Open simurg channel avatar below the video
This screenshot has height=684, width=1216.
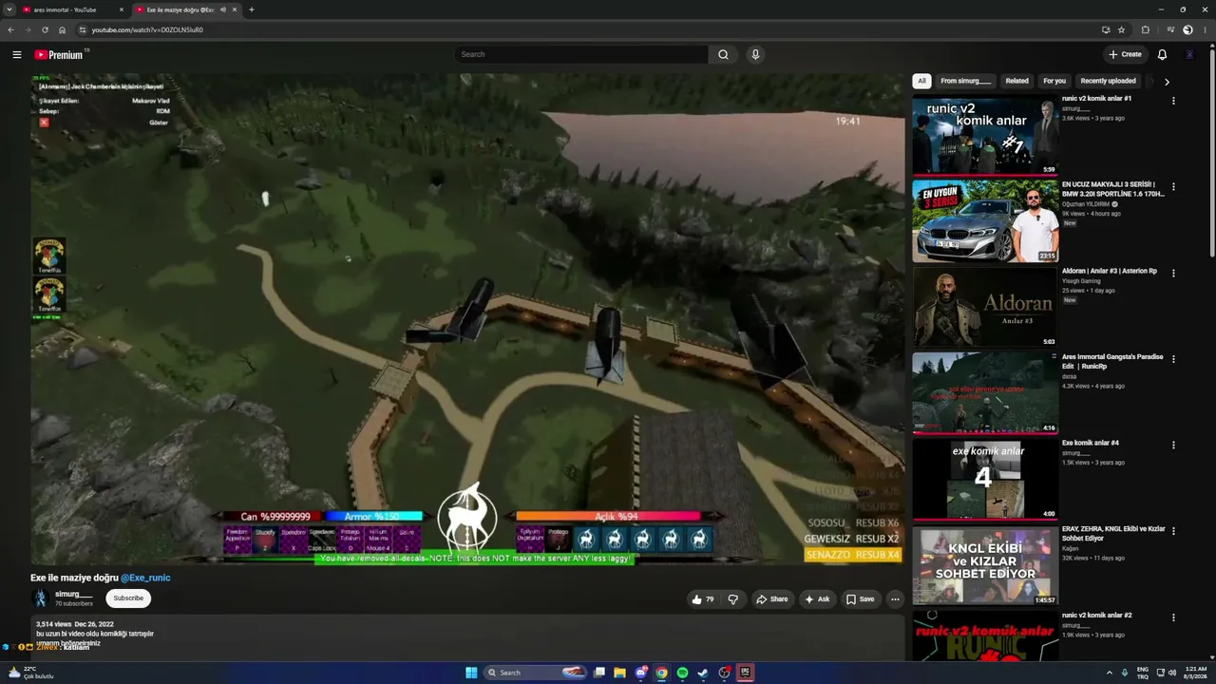(40, 598)
